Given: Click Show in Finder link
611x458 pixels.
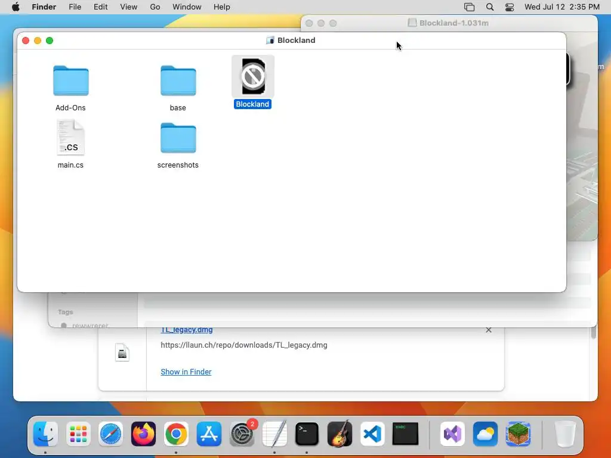Looking at the screenshot, I should click(x=186, y=372).
